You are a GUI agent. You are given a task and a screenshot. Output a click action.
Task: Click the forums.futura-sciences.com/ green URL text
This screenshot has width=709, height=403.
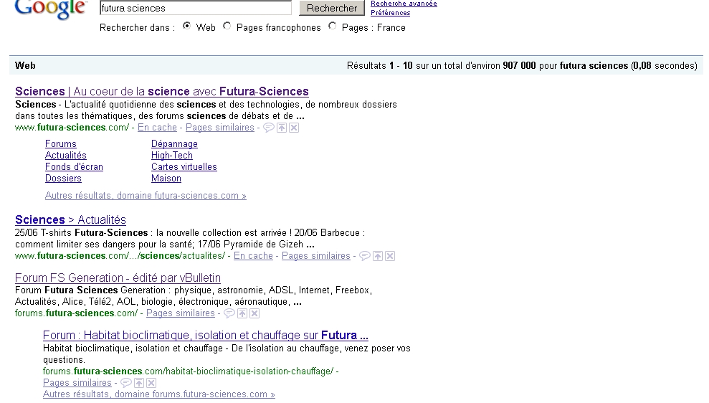(x=77, y=313)
